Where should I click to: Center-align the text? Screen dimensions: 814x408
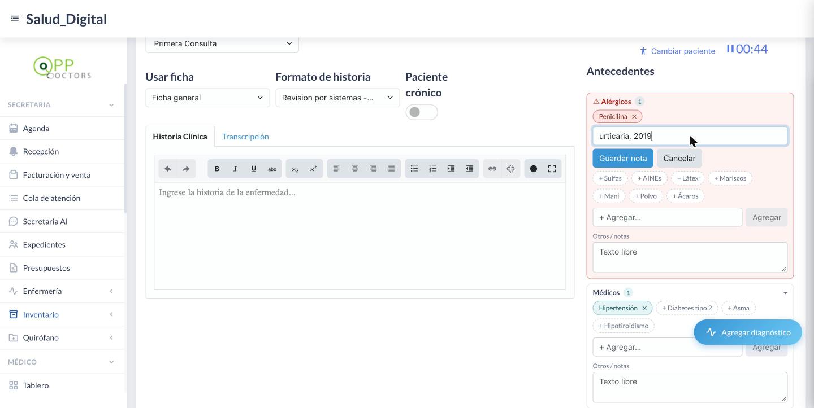[x=354, y=169]
